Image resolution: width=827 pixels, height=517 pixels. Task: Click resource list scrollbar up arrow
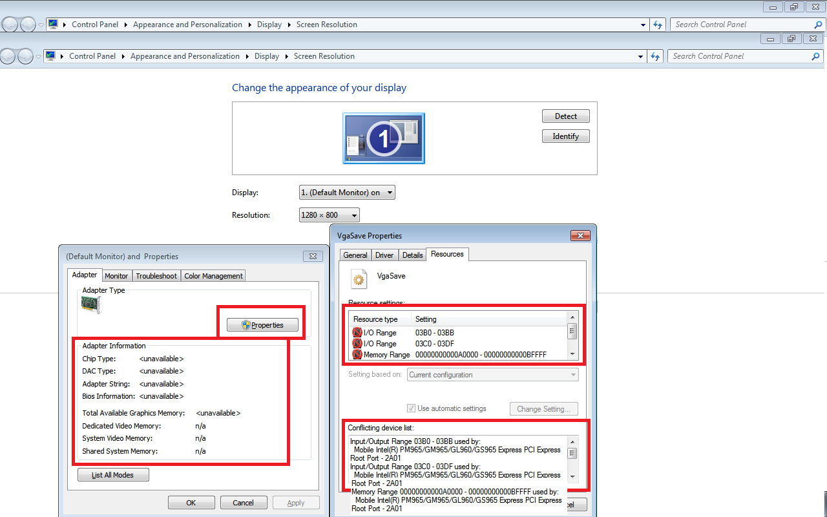click(x=572, y=317)
